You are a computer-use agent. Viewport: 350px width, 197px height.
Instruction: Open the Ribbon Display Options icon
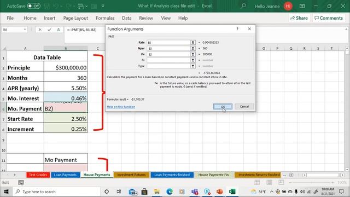click(x=302, y=6)
